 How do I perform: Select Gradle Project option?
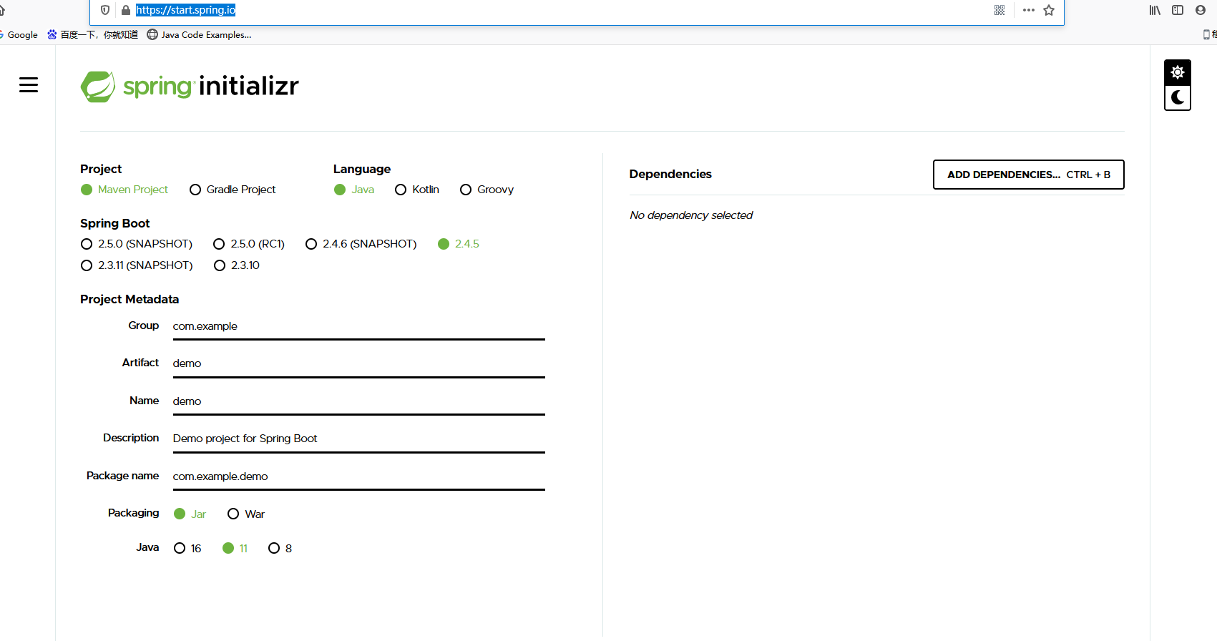click(x=233, y=190)
